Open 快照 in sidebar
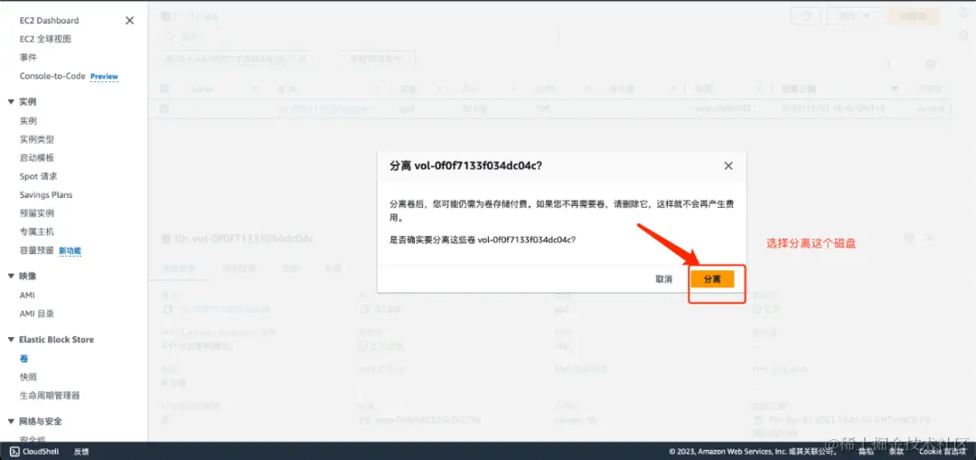This screenshot has width=976, height=460. [x=28, y=377]
